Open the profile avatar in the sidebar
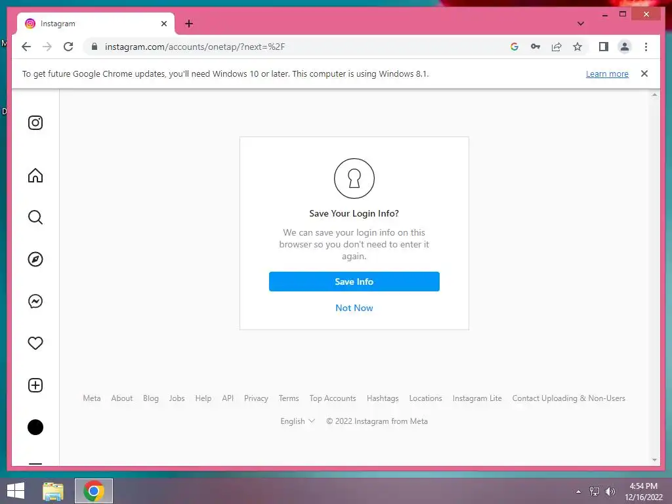 tap(35, 427)
